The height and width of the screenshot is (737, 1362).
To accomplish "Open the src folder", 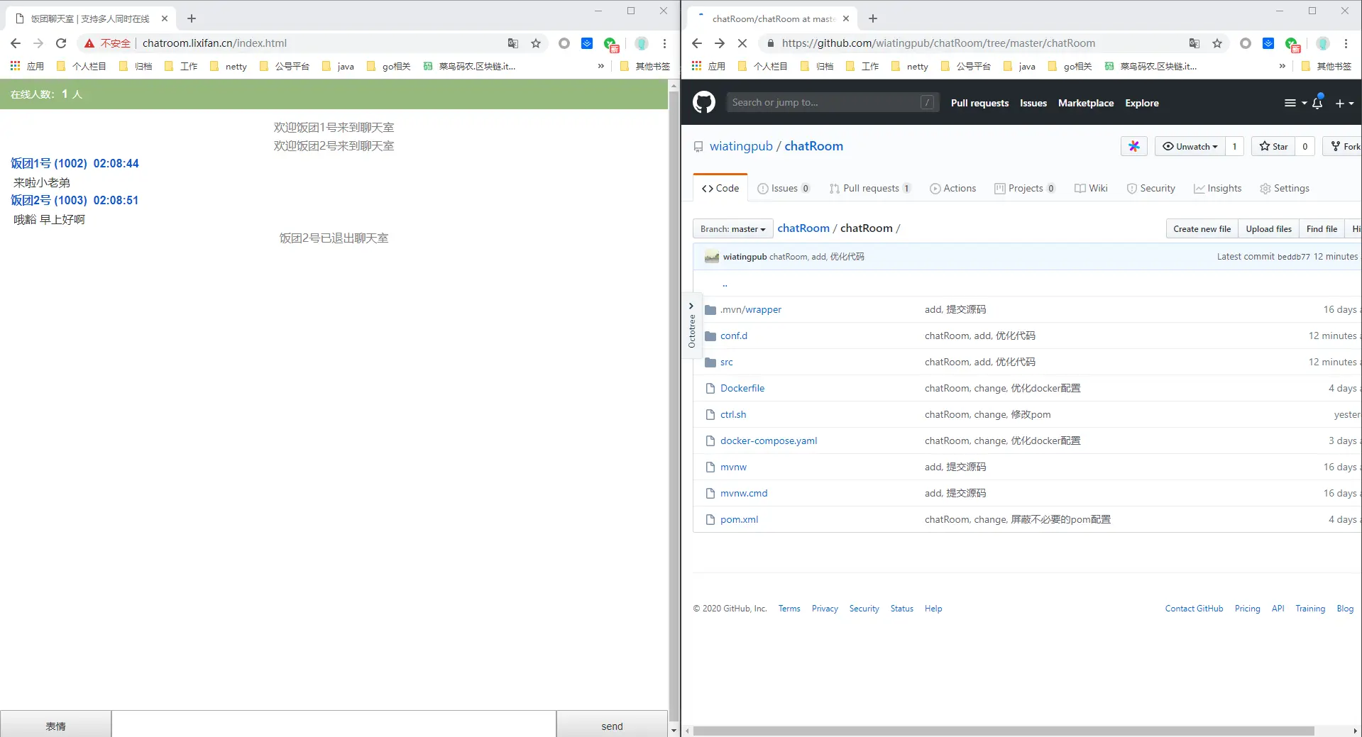I will [x=726, y=362].
